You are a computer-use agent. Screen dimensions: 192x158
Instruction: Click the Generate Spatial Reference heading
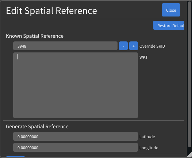coord(37,126)
